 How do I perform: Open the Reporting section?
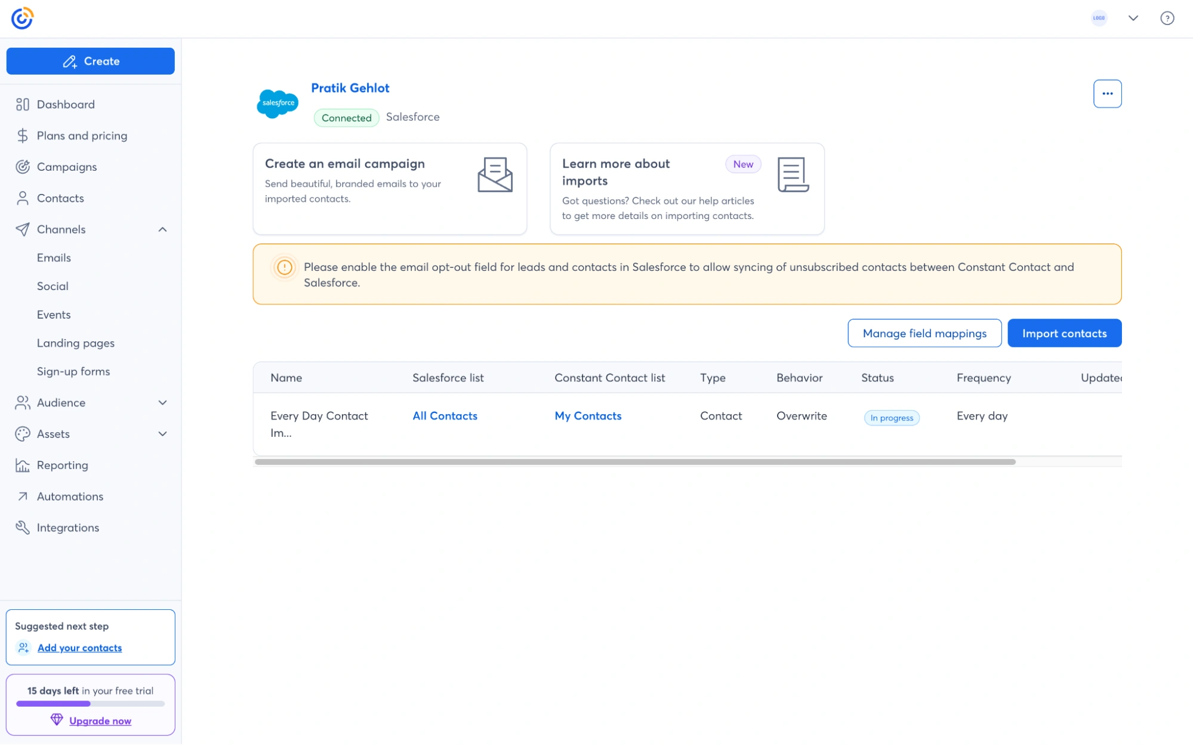pyautogui.click(x=64, y=465)
